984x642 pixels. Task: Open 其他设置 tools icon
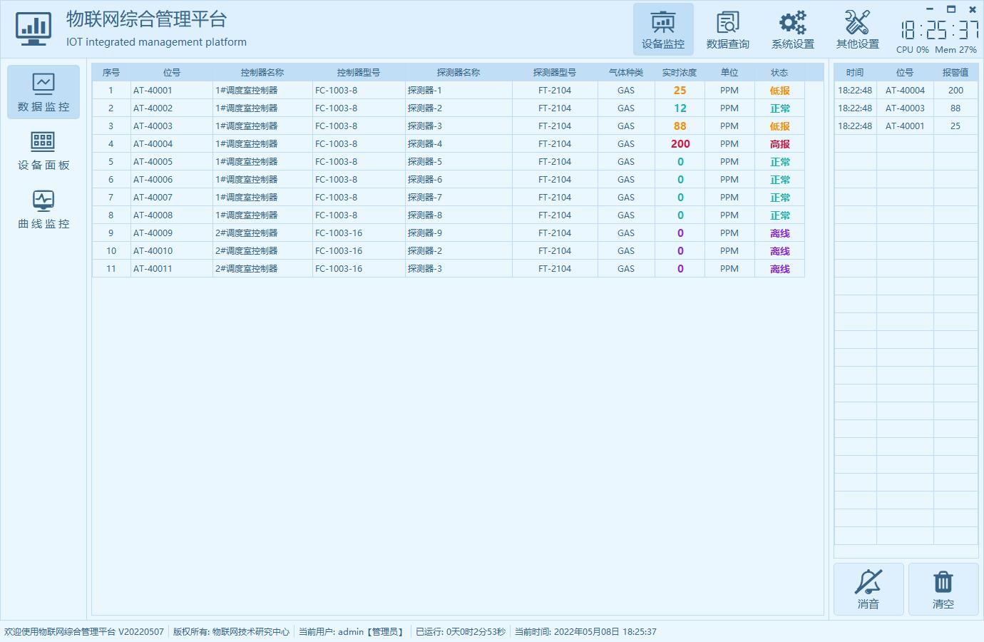click(857, 30)
